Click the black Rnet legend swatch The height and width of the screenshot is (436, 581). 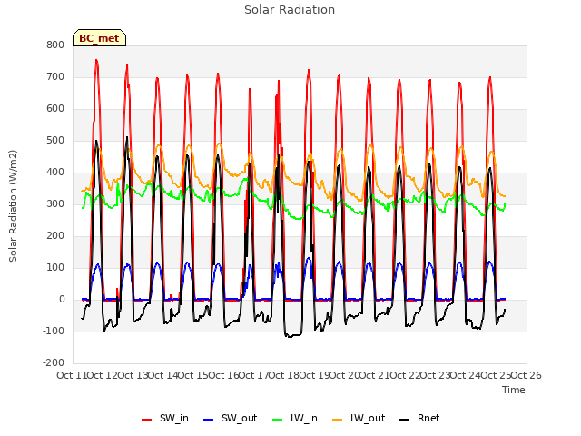pos(405,420)
